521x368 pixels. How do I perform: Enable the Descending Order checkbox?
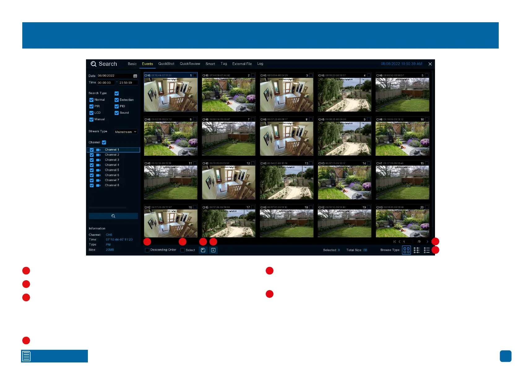point(147,250)
